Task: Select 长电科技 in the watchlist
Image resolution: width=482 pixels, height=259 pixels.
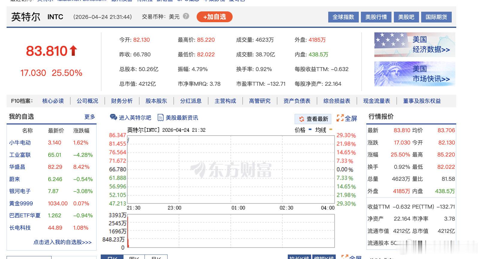Action: (20, 228)
